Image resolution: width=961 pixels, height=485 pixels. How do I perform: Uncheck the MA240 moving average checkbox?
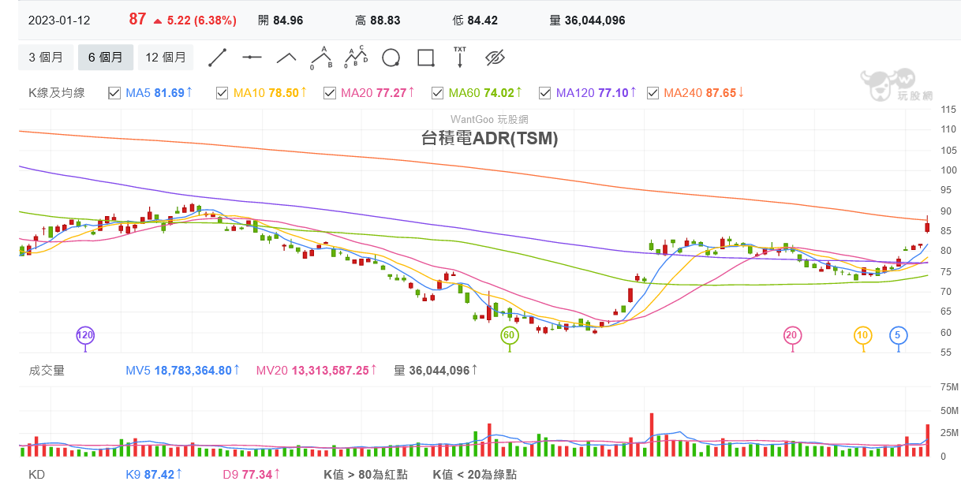tap(653, 93)
